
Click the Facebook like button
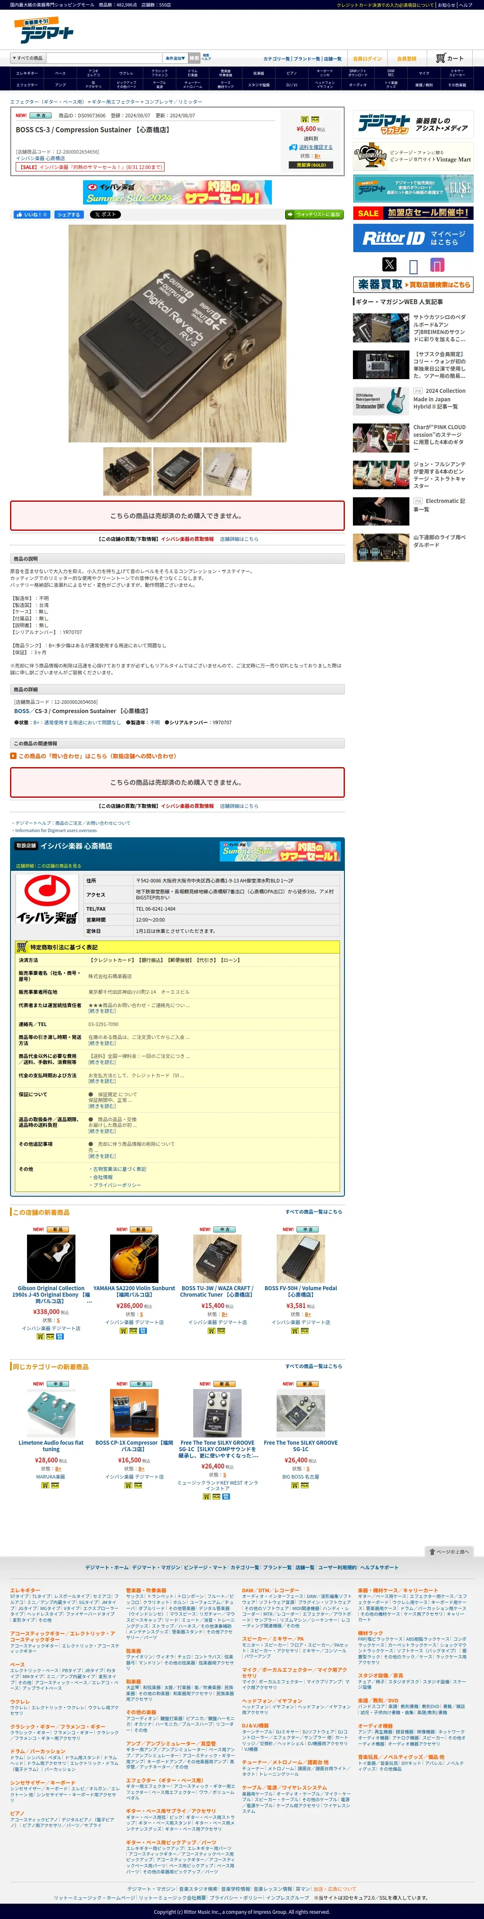pyautogui.click(x=31, y=215)
